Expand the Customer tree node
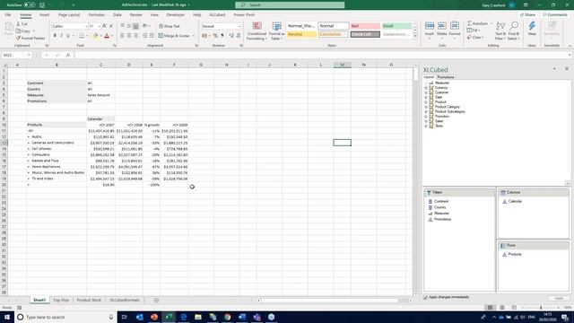Image resolution: width=574 pixels, height=323 pixels. (x=426, y=92)
